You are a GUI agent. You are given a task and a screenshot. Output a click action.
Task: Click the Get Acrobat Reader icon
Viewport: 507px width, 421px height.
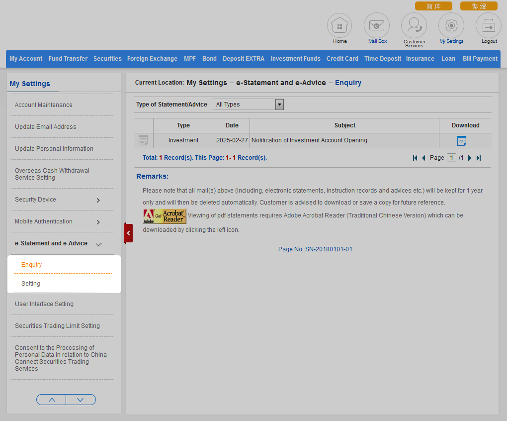click(165, 216)
